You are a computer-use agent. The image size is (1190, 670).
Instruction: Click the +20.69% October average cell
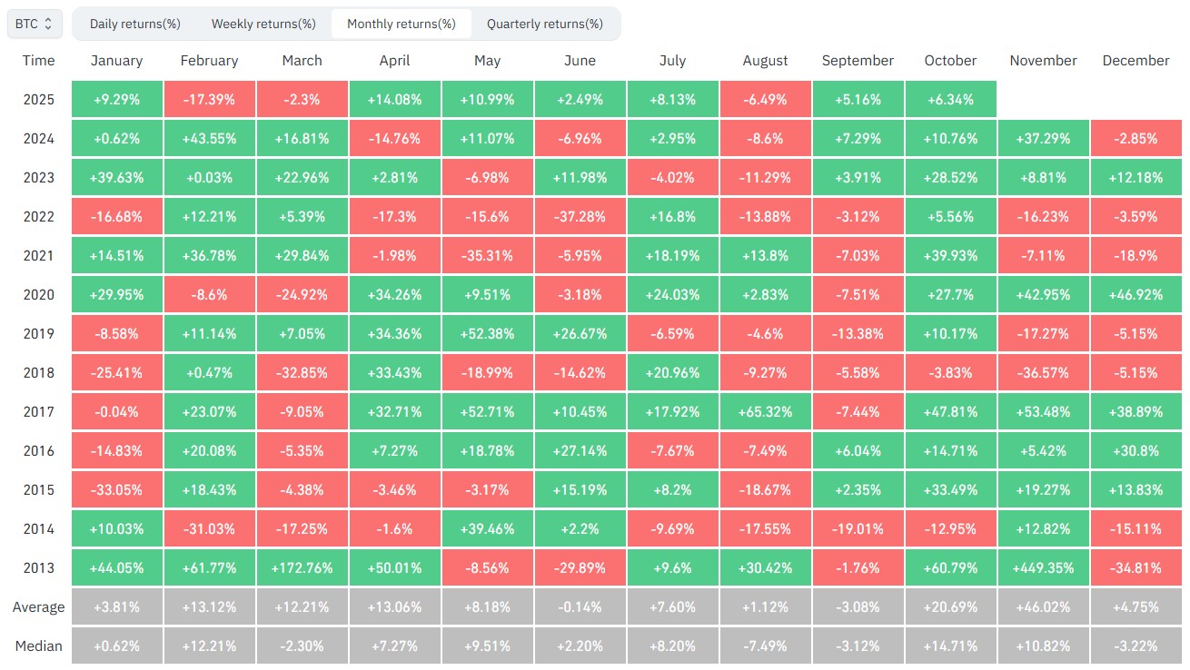950,607
